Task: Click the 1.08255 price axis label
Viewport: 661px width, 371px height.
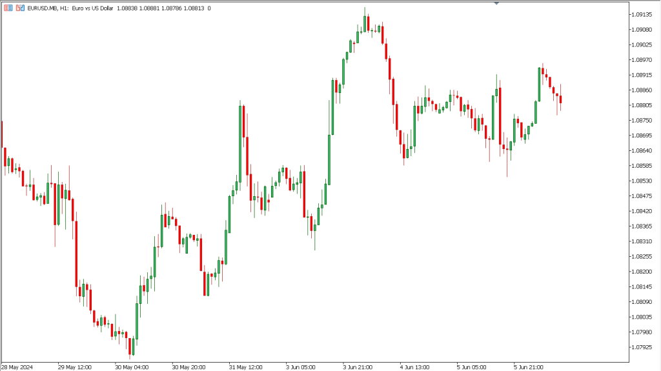Action: click(x=641, y=257)
